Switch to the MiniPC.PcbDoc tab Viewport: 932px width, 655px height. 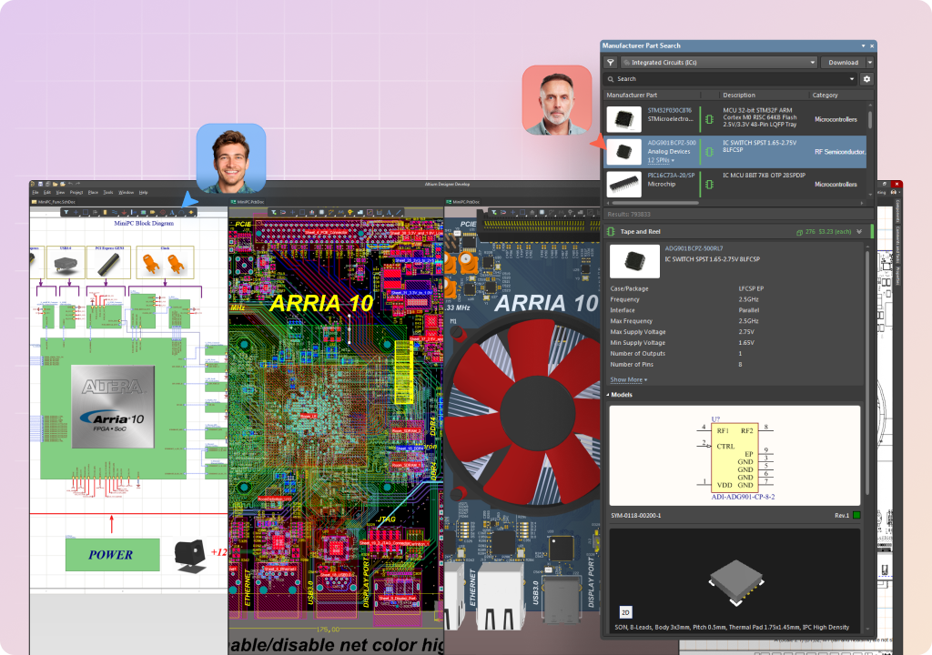(249, 202)
